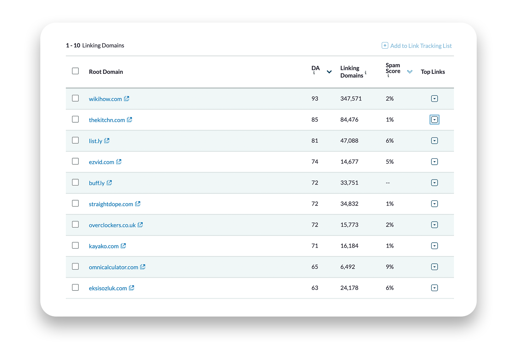The image size is (517, 353).
Task: Open the wikihow.com domain link
Action: pyautogui.click(x=105, y=99)
